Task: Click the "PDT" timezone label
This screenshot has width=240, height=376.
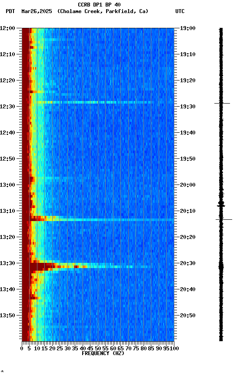Action: [x=10, y=11]
